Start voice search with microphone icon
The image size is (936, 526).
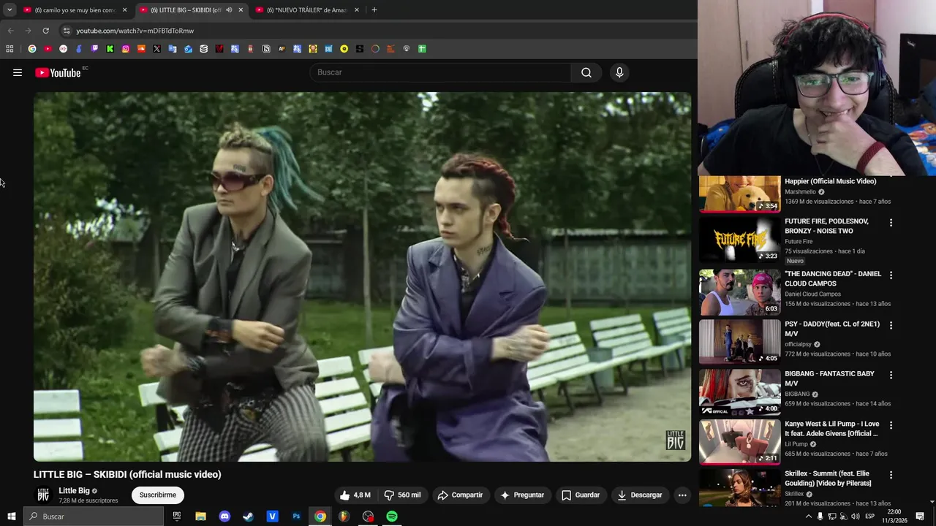point(619,72)
